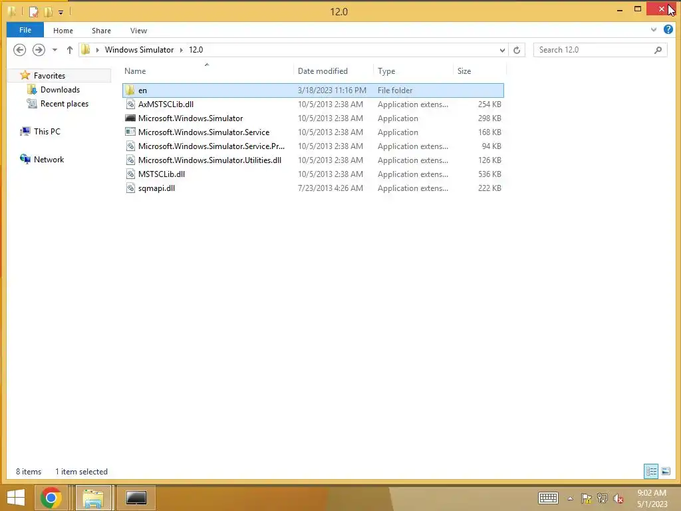Viewport: 681px width, 511px height.
Task: Click the en folder name
Action: click(x=142, y=90)
